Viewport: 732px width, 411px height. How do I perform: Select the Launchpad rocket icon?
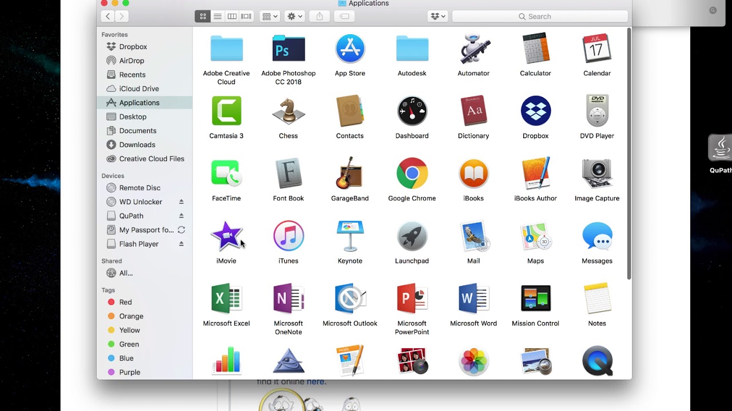(412, 236)
